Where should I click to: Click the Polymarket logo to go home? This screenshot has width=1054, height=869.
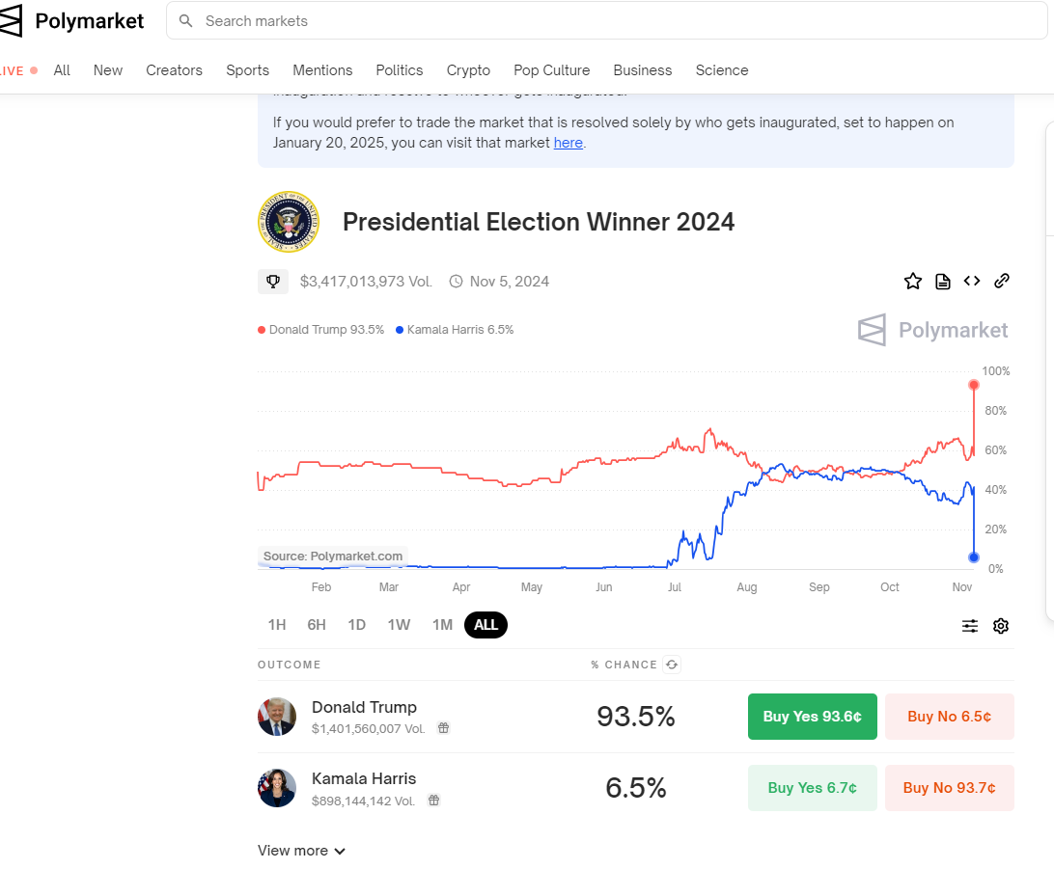coord(72,20)
